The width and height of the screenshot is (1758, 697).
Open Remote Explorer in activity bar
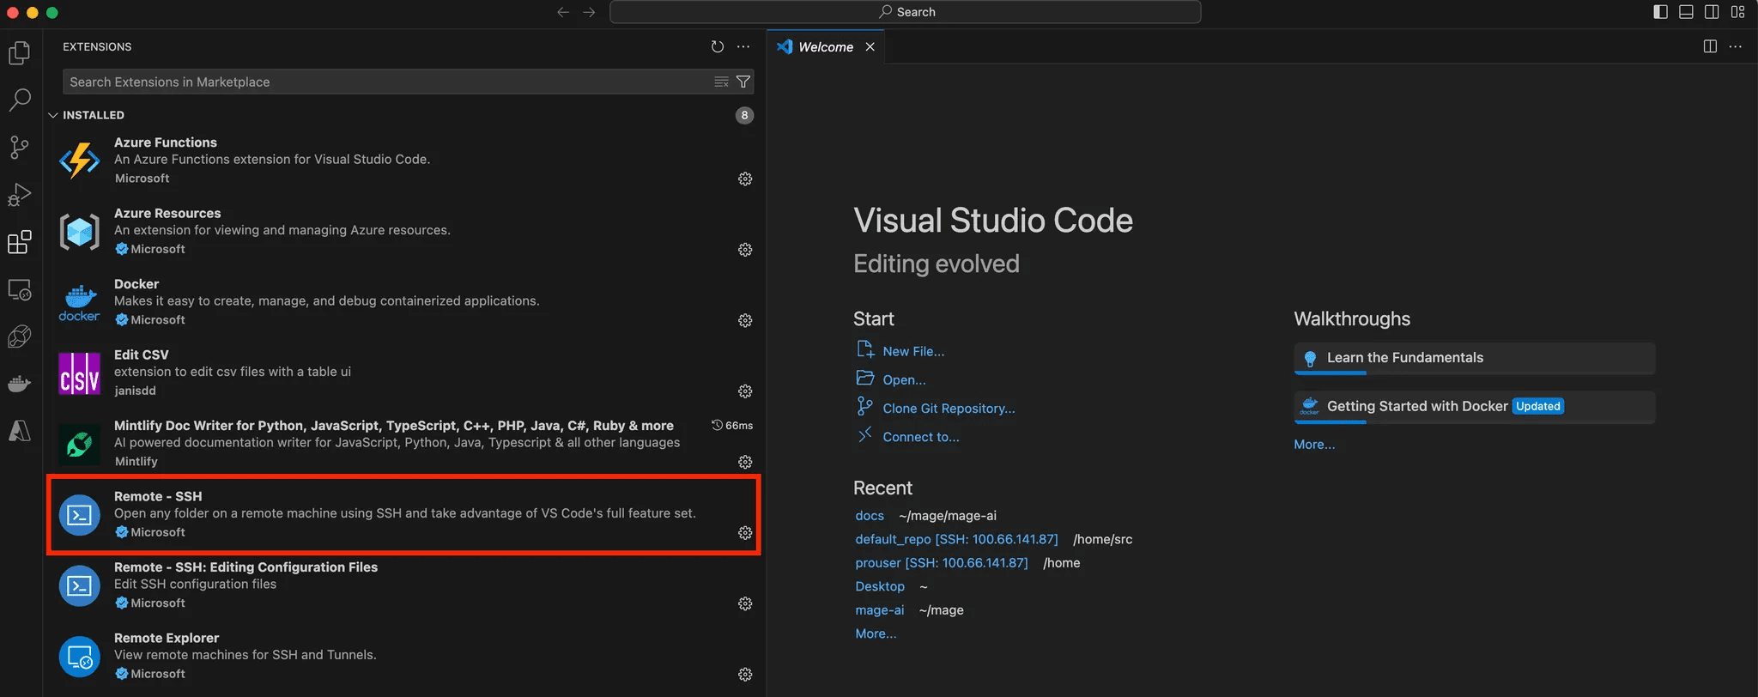point(19,289)
